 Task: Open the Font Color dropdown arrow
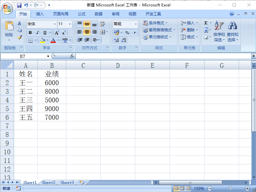(58, 40)
